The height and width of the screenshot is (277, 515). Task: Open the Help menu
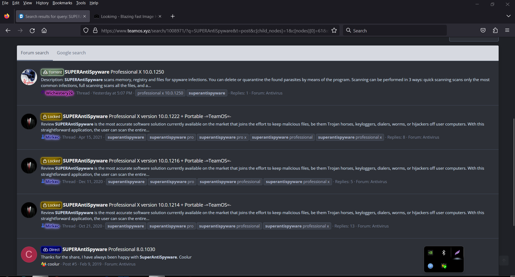click(x=94, y=3)
